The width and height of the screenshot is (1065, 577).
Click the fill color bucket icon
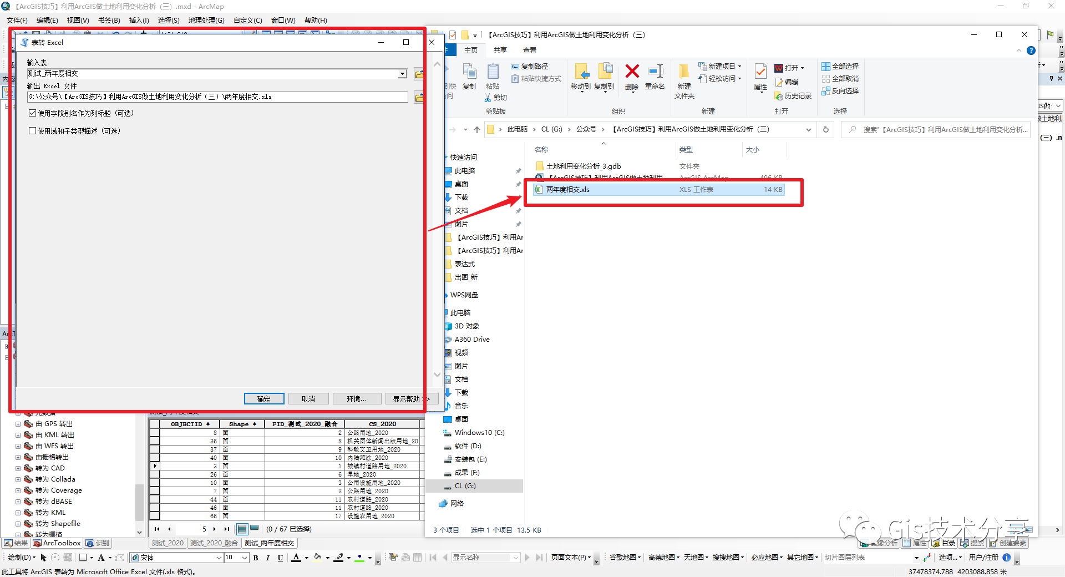coord(317,558)
